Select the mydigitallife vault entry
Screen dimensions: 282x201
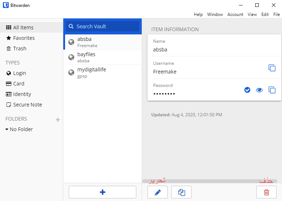103,72
